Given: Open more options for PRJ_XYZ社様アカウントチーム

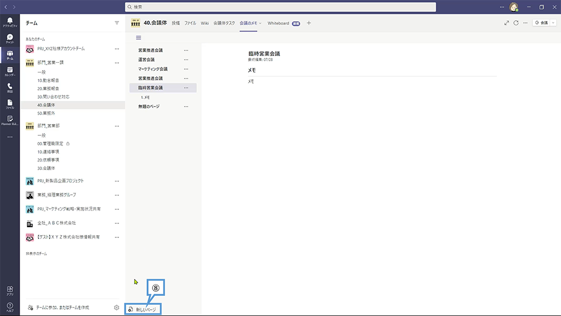Looking at the screenshot, I should (x=117, y=49).
